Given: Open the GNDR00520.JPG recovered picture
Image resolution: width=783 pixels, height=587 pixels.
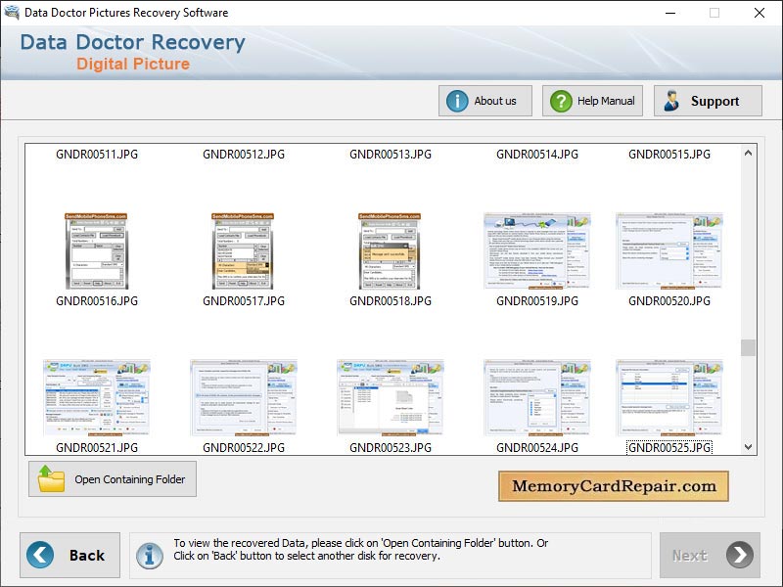Looking at the screenshot, I should tap(669, 248).
